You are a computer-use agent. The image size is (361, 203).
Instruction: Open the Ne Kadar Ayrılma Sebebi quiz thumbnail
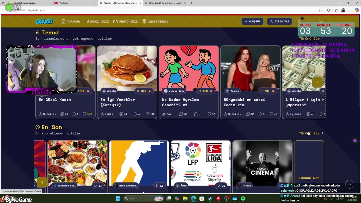click(189, 68)
